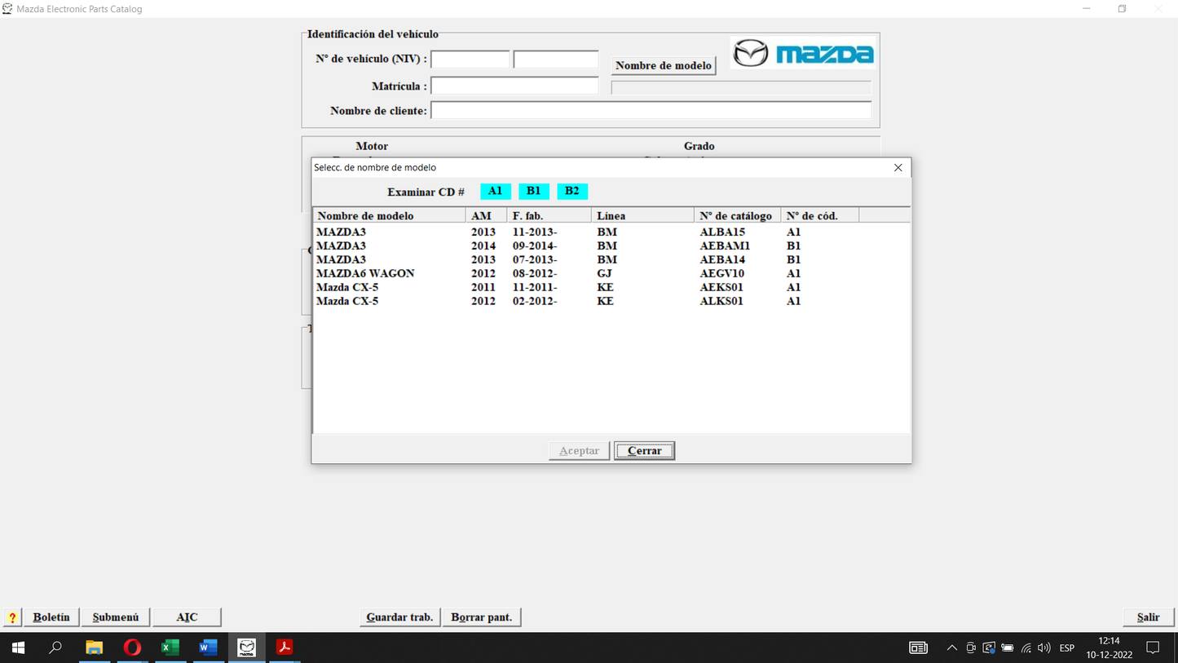Open Adobe Acrobat from taskbar
The width and height of the screenshot is (1178, 663).
click(x=285, y=648)
